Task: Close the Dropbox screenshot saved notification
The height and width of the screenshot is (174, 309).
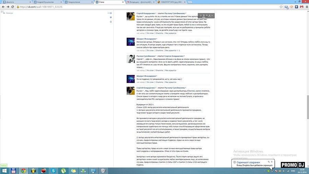Action: (272, 161)
